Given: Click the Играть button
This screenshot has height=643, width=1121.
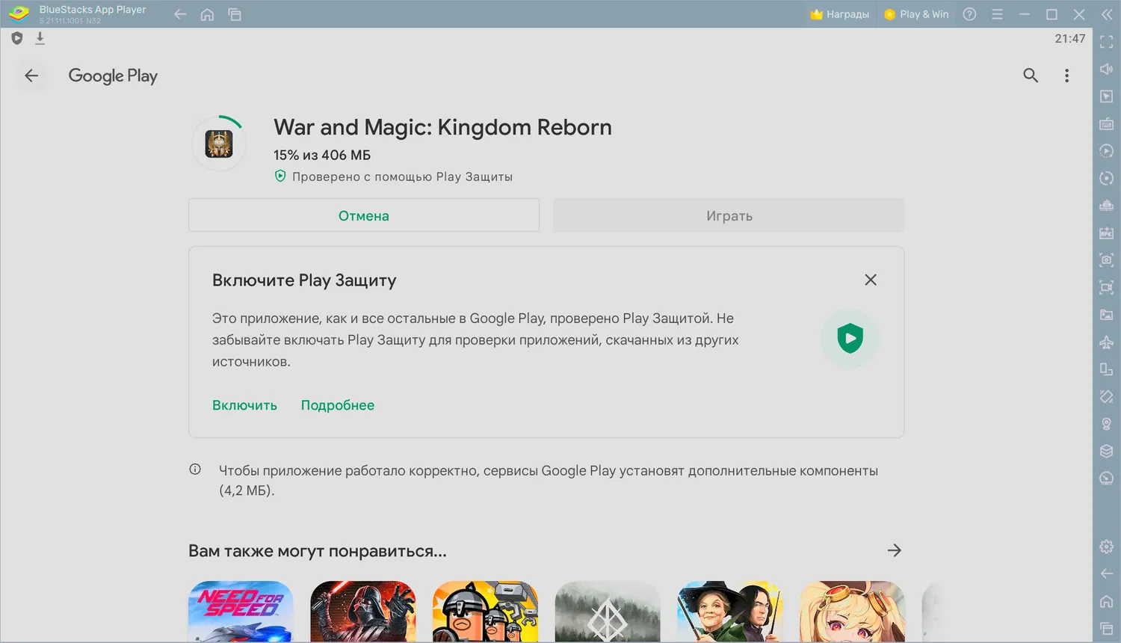Looking at the screenshot, I should click(x=729, y=215).
